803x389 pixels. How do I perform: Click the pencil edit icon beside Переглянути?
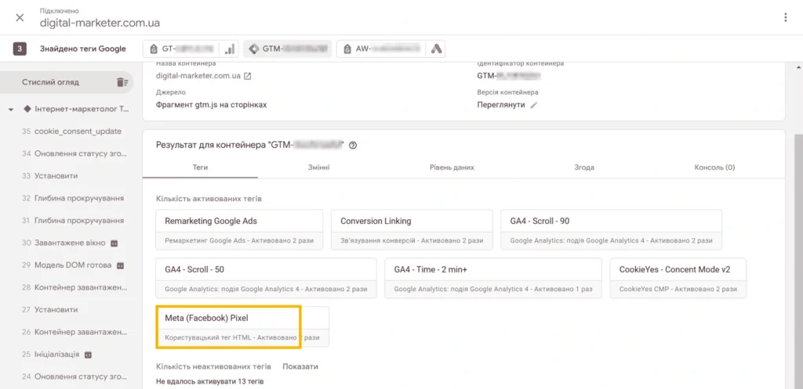533,105
